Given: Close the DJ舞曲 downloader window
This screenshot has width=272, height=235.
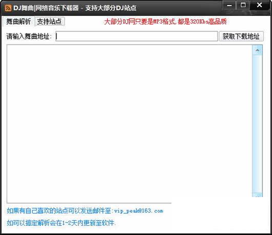Looking at the screenshot, I should 259,5.
